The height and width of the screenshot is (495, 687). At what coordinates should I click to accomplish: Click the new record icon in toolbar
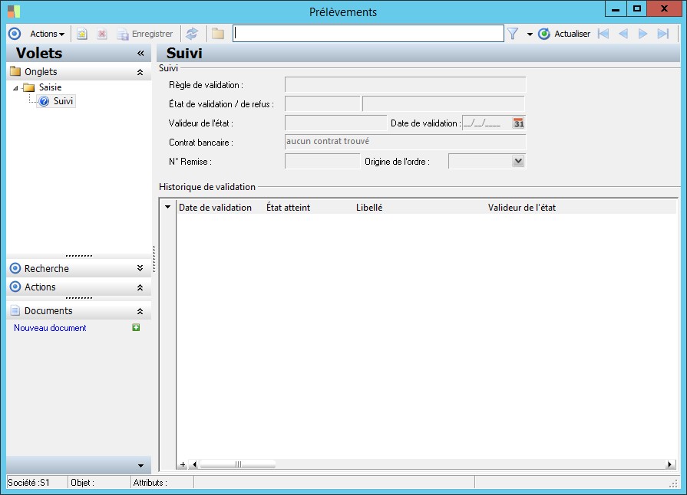tap(82, 34)
